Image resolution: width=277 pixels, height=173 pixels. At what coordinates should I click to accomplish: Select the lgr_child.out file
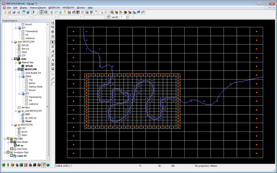coord(31,118)
